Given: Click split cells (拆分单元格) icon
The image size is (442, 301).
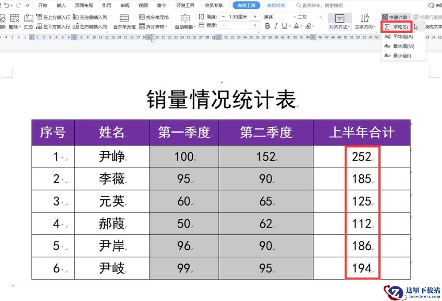Looking at the screenshot, I should coord(153,17).
